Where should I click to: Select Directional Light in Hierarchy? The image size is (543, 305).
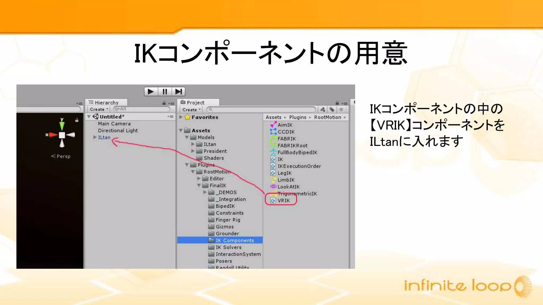click(118, 131)
